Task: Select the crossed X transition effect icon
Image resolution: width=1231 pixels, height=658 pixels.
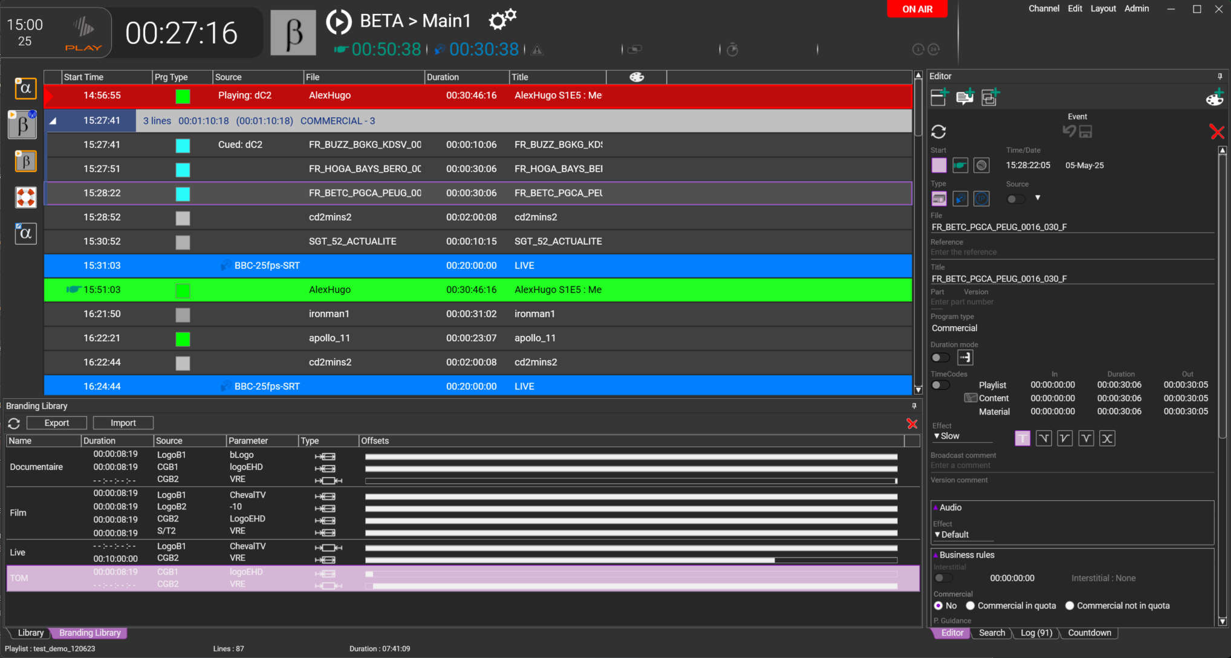Action: coord(1107,439)
